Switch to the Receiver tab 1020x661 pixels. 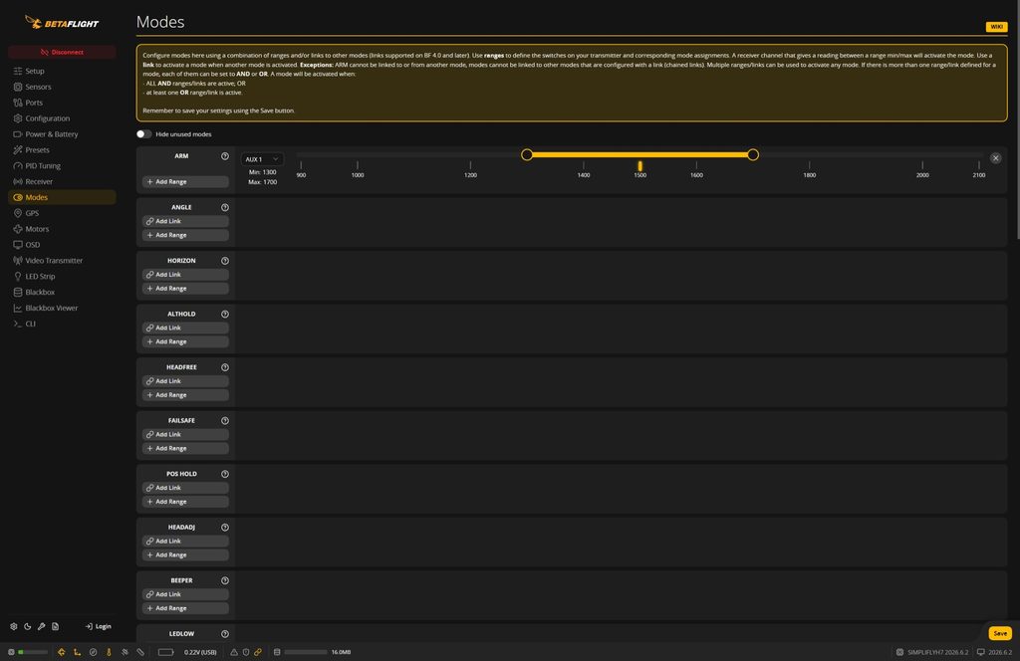click(62, 181)
